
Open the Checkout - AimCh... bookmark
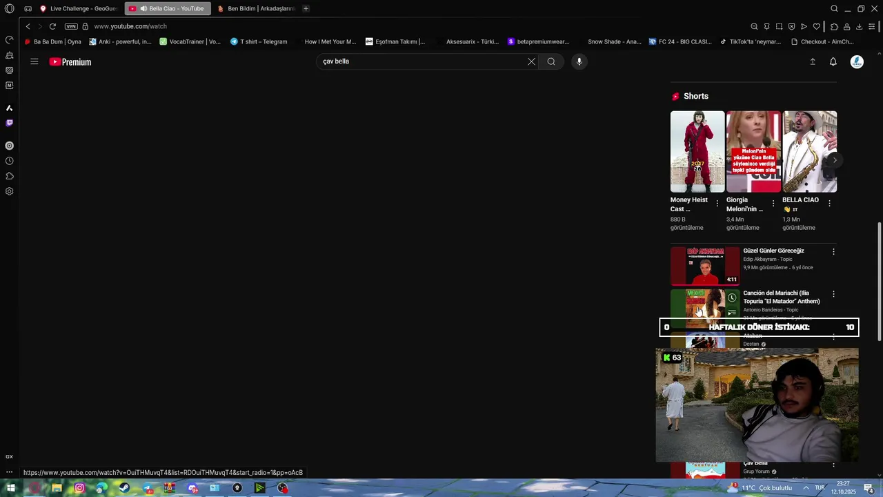(x=822, y=41)
